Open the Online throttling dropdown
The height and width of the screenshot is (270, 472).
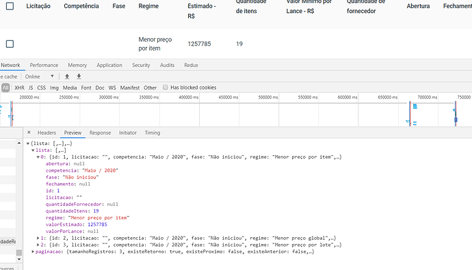click(40, 77)
